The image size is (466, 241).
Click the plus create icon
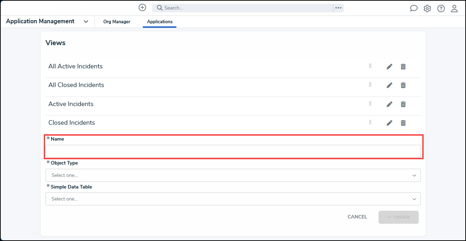pyautogui.click(x=142, y=7)
